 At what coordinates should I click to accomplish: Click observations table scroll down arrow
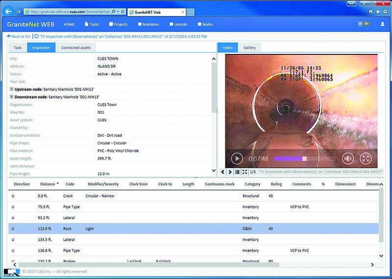coord(381,256)
